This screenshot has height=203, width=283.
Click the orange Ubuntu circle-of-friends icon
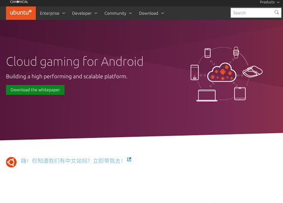pos(11,162)
